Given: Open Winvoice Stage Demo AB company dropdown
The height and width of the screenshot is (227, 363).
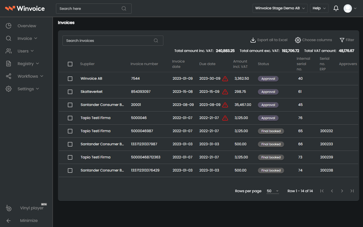Looking at the screenshot, I should (x=280, y=8).
